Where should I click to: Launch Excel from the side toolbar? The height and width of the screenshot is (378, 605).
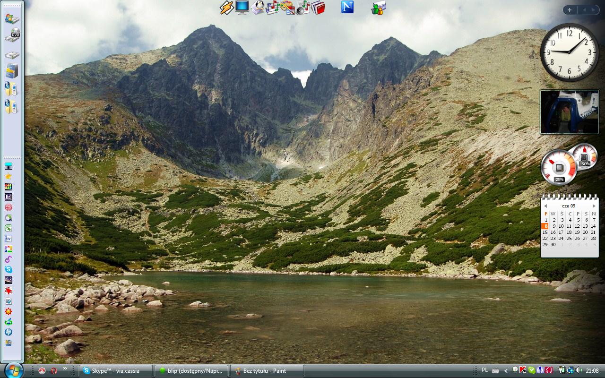coord(9,228)
